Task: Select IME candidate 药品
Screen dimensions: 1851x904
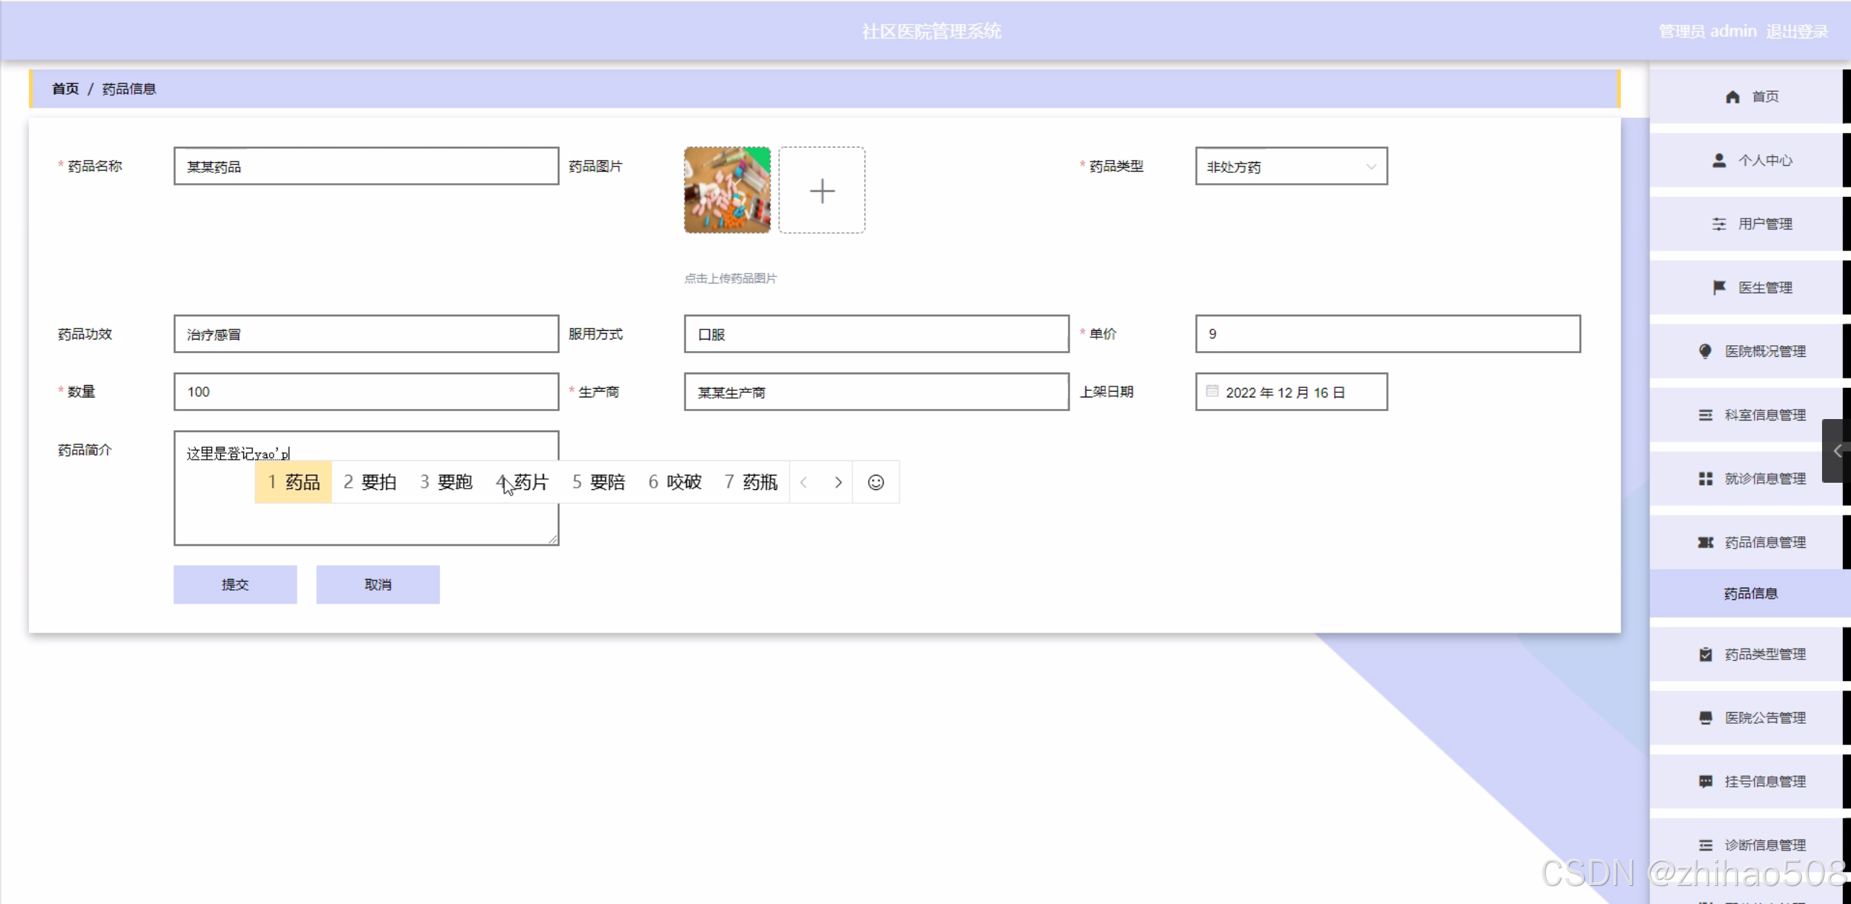Action: point(294,482)
